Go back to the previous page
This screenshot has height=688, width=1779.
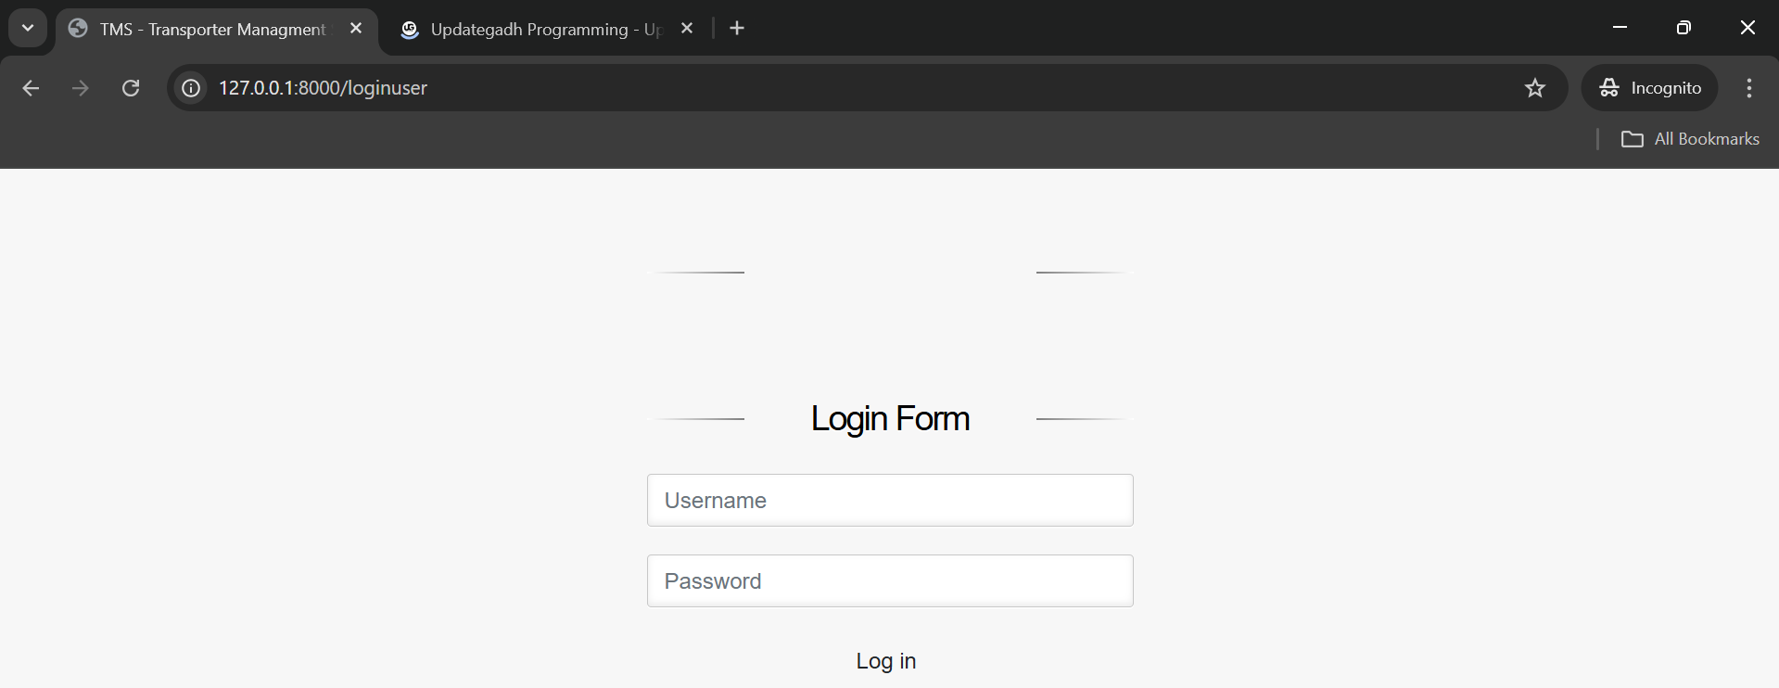click(31, 88)
